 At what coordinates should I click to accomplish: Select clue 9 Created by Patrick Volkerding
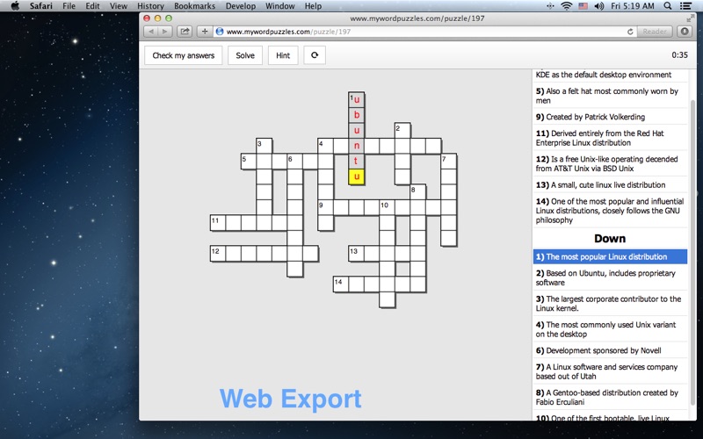click(x=610, y=117)
